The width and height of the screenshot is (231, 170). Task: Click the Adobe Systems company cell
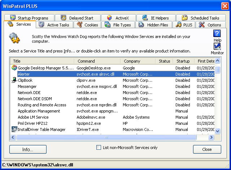(136, 117)
